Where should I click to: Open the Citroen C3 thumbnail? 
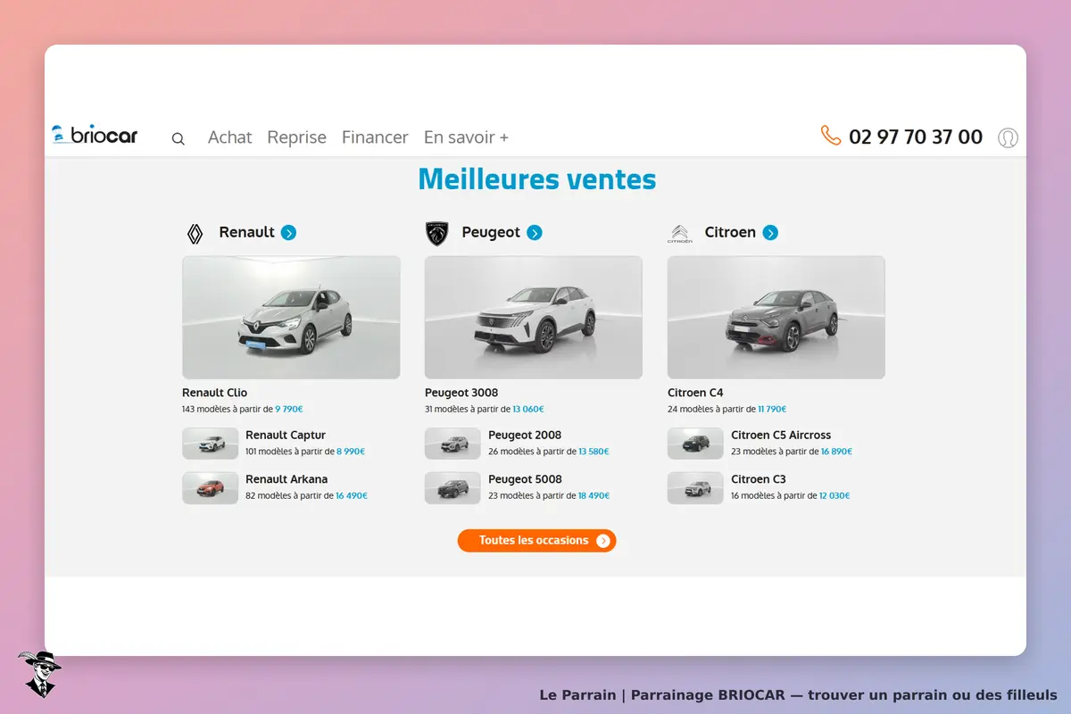tap(696, 488)
